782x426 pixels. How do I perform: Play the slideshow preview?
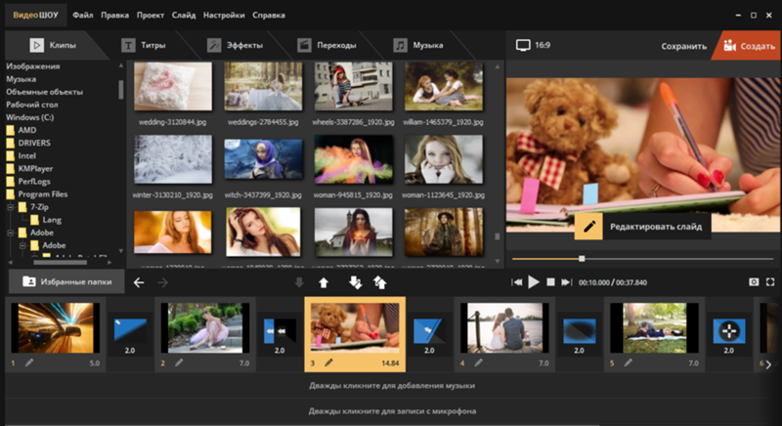534,282
